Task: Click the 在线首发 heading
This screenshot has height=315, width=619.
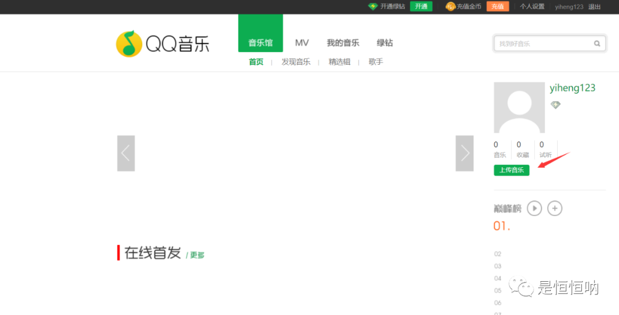Action: (153, 253)
